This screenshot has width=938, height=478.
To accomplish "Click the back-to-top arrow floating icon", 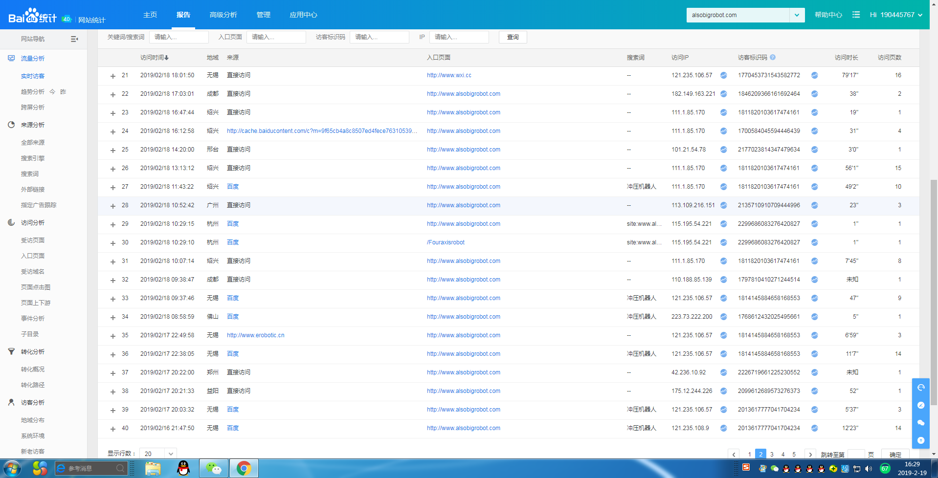I will point(920,440).
